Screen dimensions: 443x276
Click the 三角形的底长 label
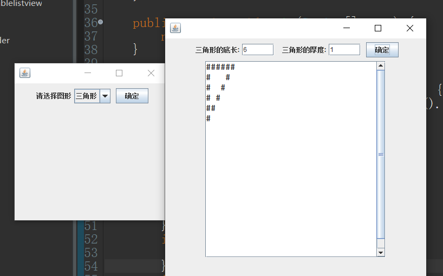(x=217, y=50)
